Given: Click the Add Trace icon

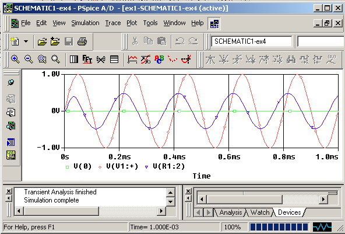Looking at the screenshot, I should point(132,60).
